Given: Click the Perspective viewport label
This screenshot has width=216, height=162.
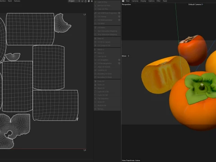Looking at the screenshot, I should (126, 4).
